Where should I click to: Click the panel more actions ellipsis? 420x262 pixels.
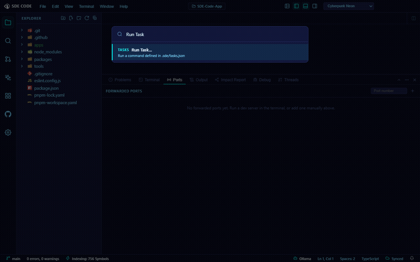[x=407, y=80]
